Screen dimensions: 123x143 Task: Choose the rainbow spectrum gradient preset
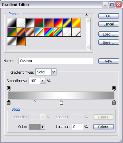tap(48, 32)
